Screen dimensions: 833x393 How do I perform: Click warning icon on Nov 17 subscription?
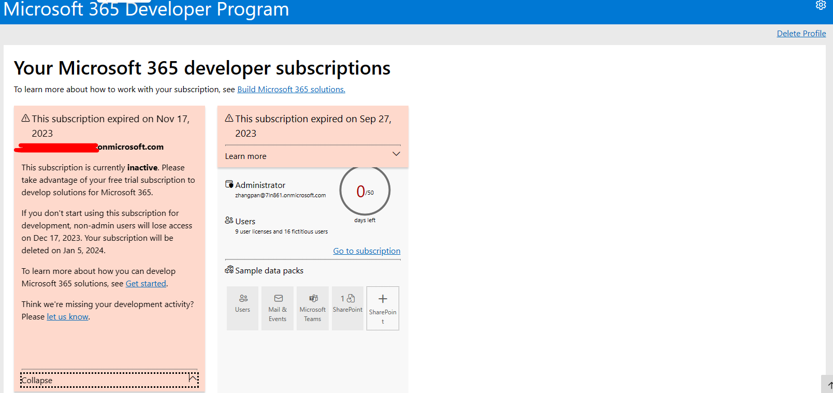click(25, 119)
